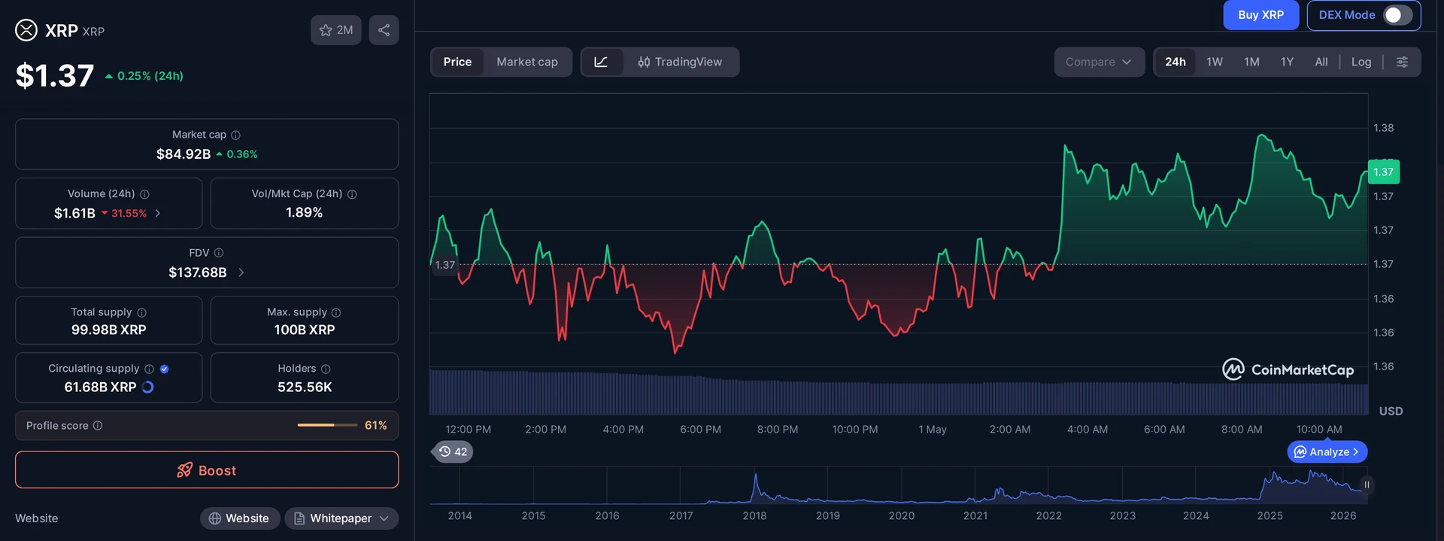Open Market cap info tooltip icon

coord(235,135)
